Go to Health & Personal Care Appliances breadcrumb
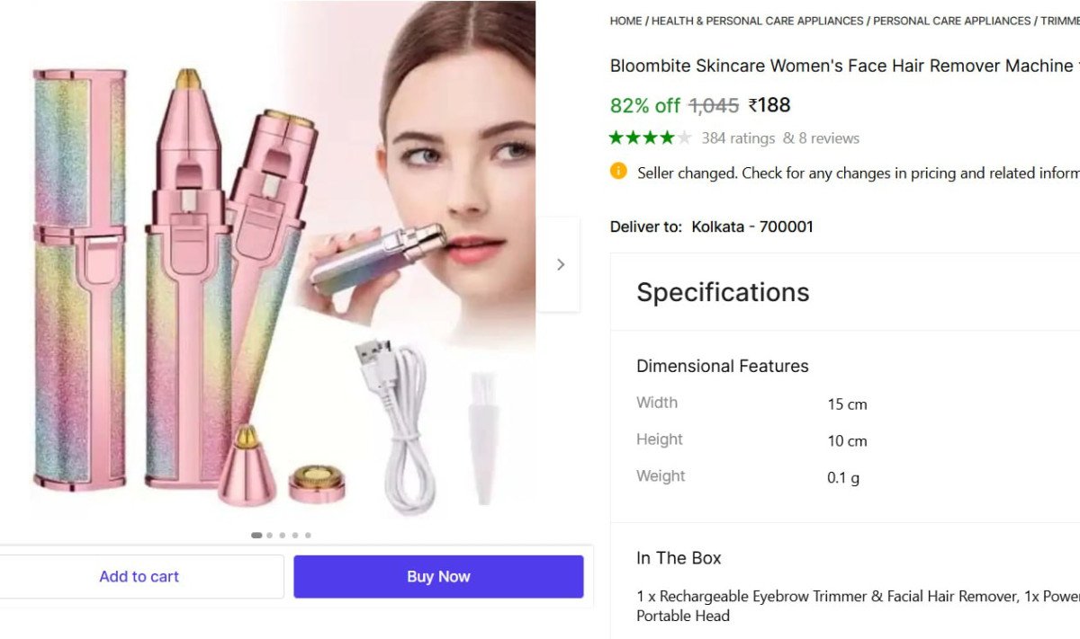The width and height of the screenshot is (1080, 639). point(757,21)
